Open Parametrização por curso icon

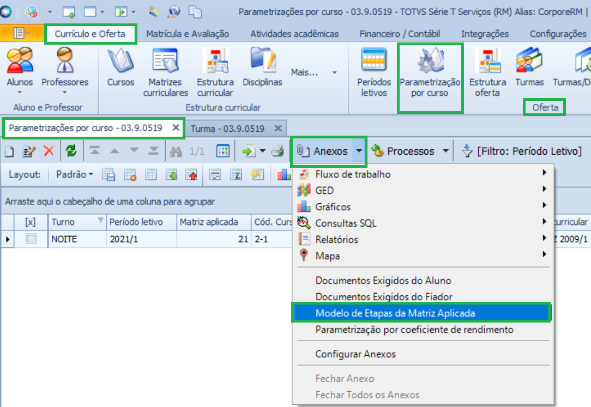coord(430,72)
